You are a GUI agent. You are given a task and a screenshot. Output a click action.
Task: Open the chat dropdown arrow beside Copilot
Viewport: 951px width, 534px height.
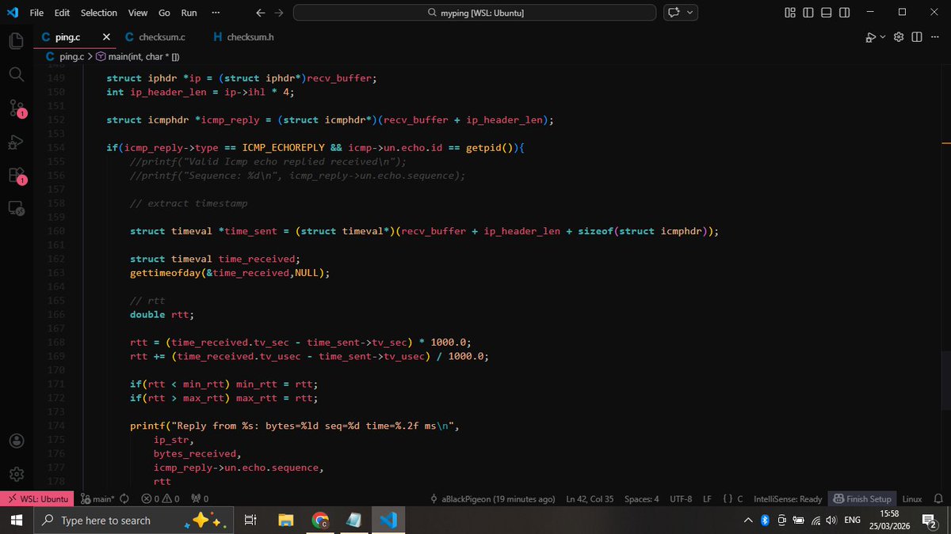point(690,13)
